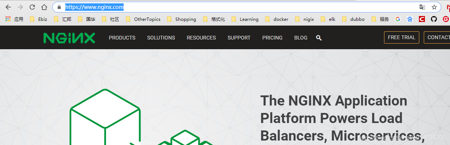Open the site search magnifier
This screenshot has width=450, height=145.
click(x=319, y=38)
